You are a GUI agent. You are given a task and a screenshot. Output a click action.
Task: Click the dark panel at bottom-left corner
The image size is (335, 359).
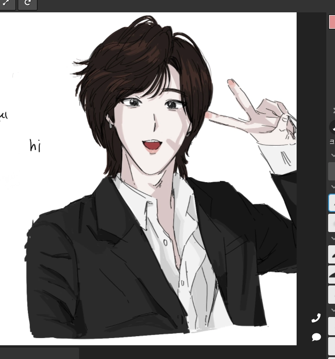[x=39, y=353]
